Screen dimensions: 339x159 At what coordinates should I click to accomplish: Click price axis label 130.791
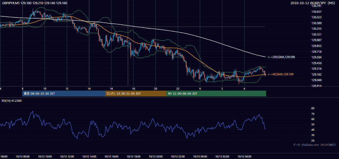point(316,6)
